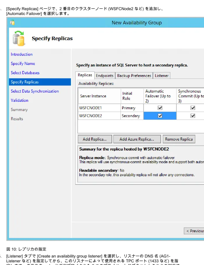204x265 pixels.
Task: Open the Backup Preferences tab
Action: point(134,75)
